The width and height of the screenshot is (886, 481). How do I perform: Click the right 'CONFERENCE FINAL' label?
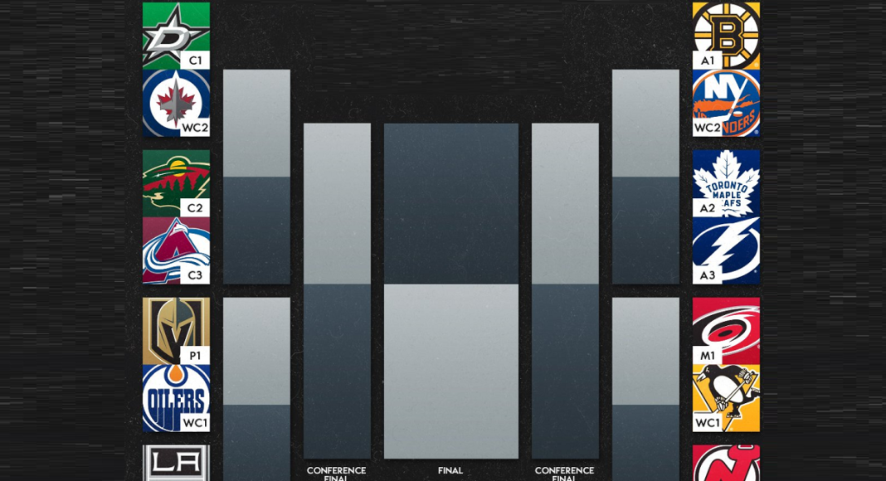click(564, 474)
